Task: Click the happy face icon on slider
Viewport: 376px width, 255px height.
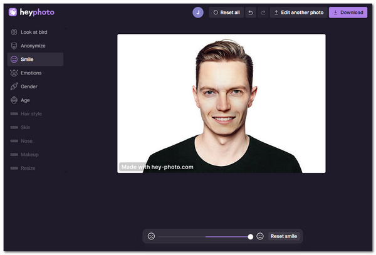Action: [x=260, y=236]
